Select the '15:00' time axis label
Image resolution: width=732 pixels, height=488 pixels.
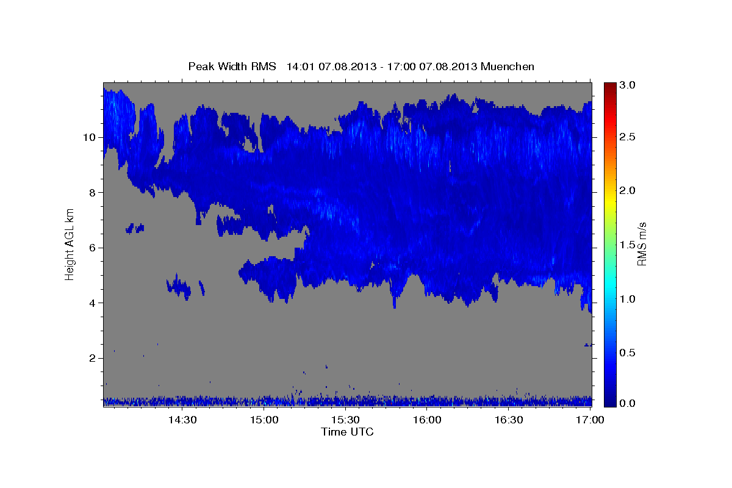[x=264, y=420]
